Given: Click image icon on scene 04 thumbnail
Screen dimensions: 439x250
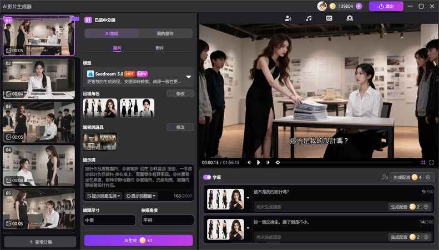Looking at the screenshot, I should pos(9,180).
